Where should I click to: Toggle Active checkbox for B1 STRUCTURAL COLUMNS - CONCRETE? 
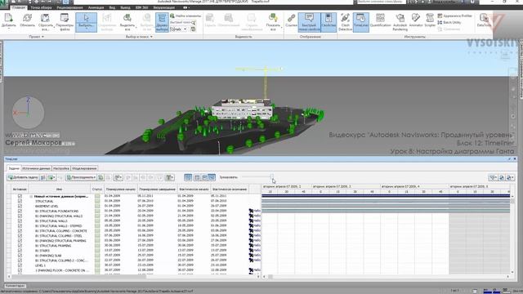click(x=20, y=230)
